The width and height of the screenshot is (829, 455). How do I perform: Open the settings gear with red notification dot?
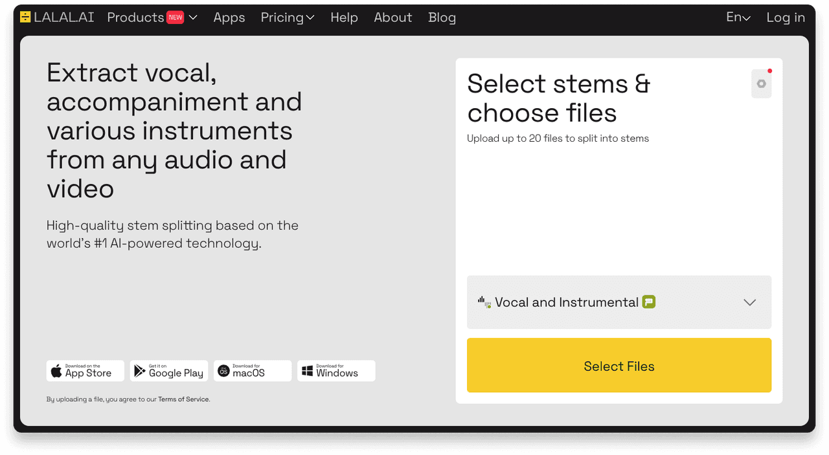point(761,83)
